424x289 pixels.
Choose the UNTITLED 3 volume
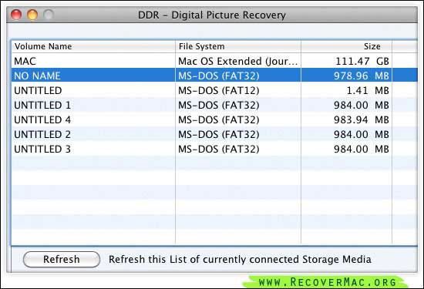(214, 149)
